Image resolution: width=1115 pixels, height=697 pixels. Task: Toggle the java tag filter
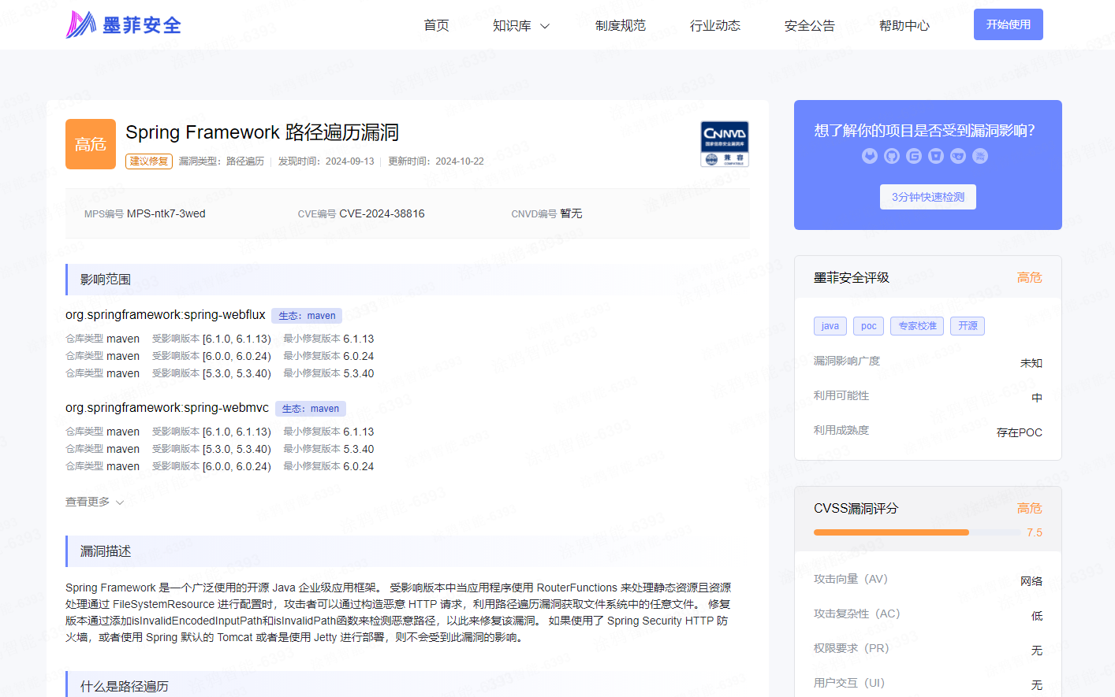click(830, 325)
